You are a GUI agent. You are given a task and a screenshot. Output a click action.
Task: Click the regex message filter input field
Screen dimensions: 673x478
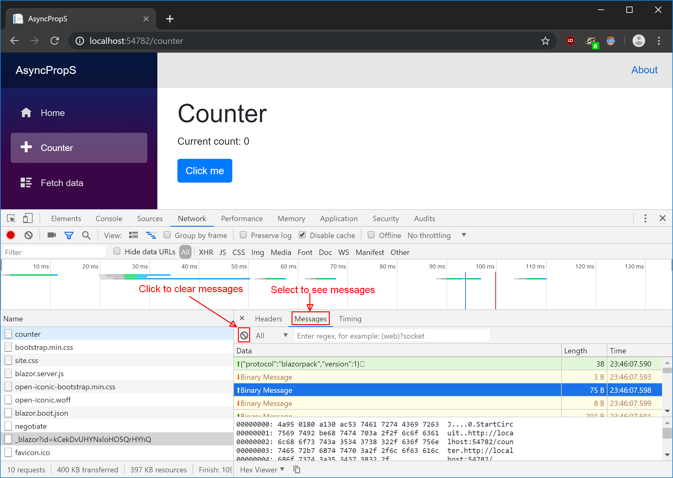tap(392, 335)
